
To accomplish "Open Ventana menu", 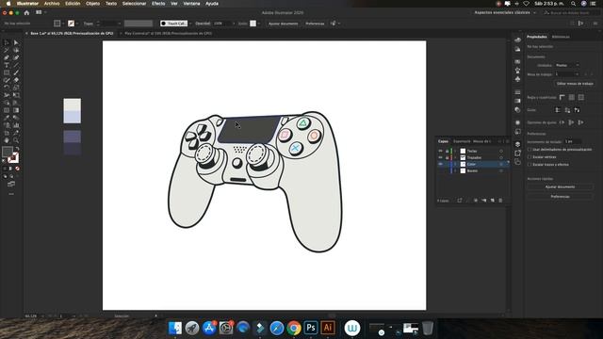I will [x=191, y=4].
